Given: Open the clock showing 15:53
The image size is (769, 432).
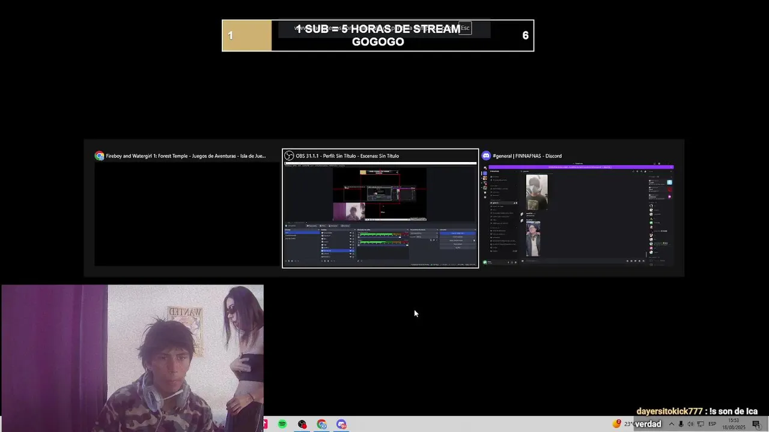Looking at the screenshot, I should click(x=734, y=424).
